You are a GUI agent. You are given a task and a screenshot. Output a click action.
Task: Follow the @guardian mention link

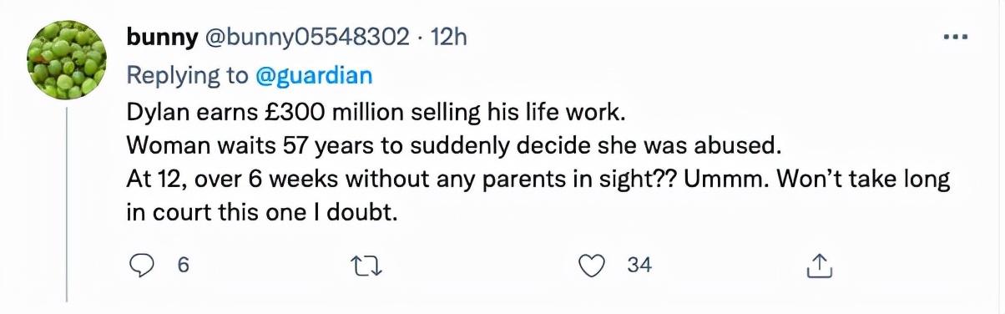coord(313,76)
